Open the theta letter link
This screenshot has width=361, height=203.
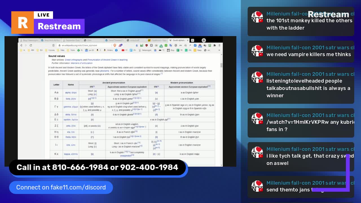pos(71,137)
